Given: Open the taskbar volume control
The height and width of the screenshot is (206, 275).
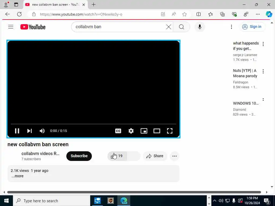Looking at the screenshot, I should tap(221, 201).
